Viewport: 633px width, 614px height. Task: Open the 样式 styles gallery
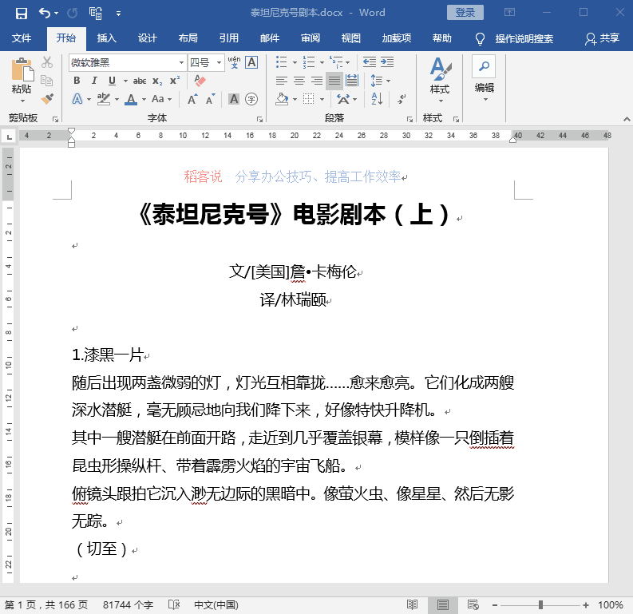click(440, 79)
